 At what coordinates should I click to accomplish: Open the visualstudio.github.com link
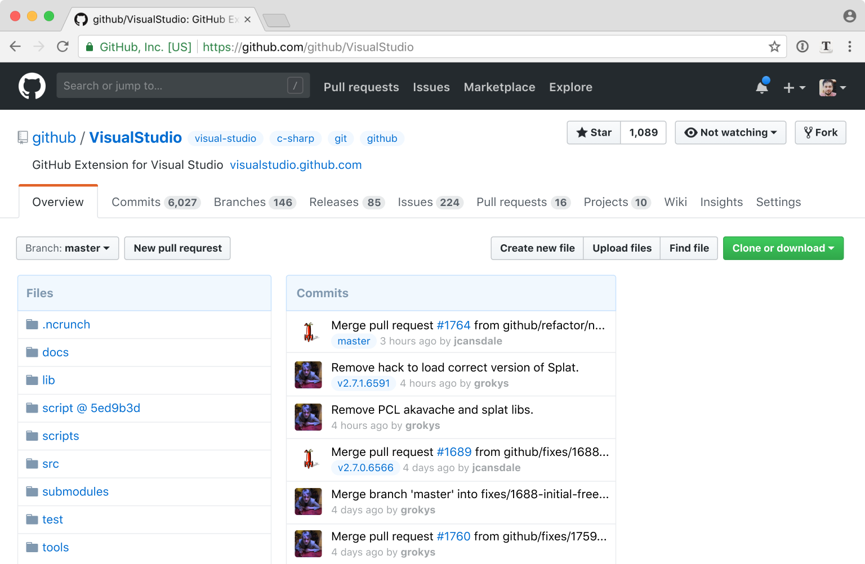tap(296, 165)
